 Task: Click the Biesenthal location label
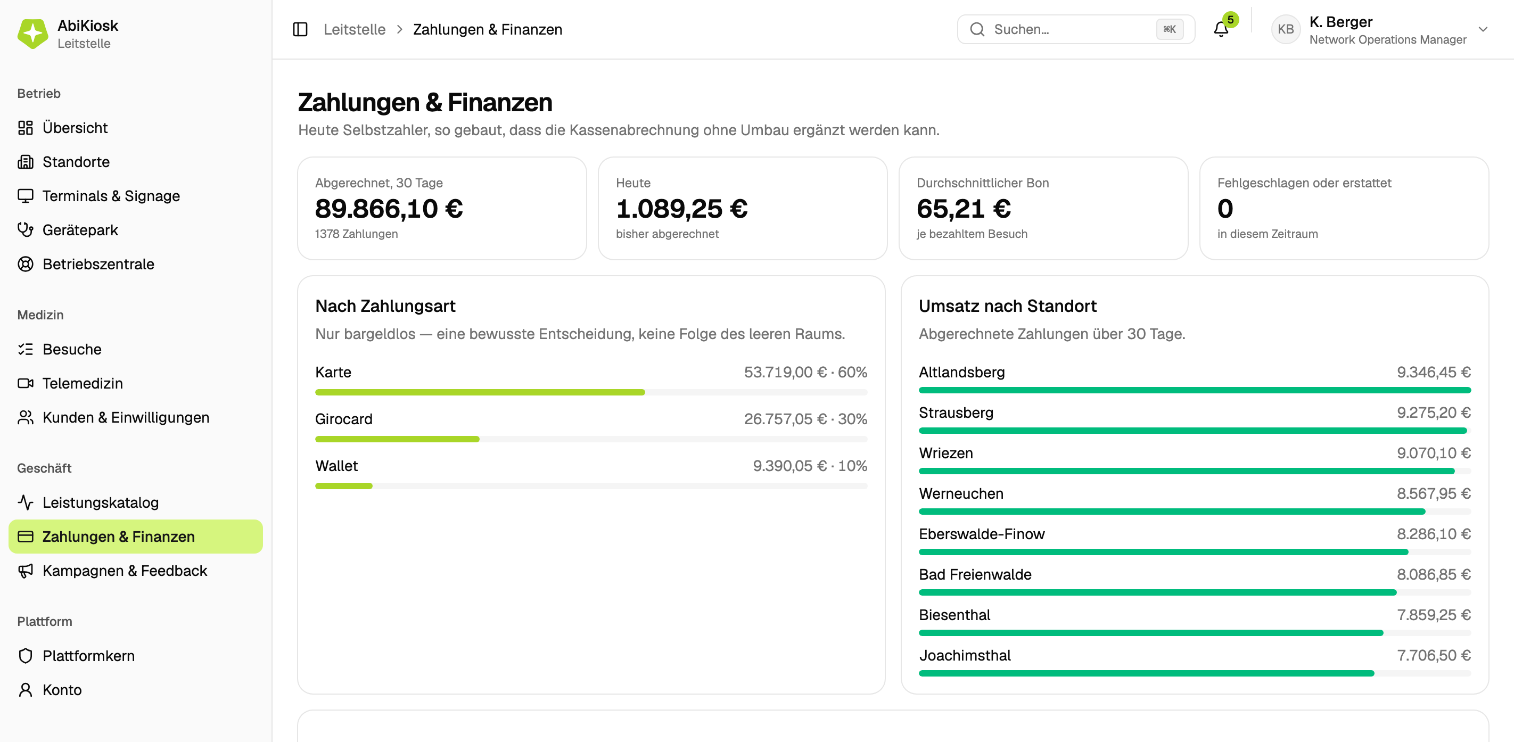coord(954,615)
